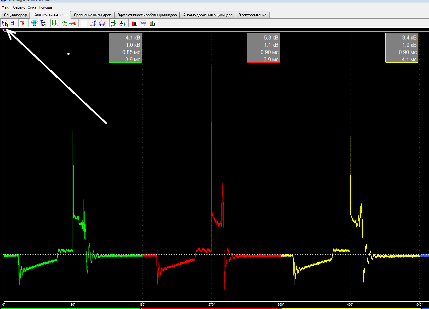This screenshot has width=429, height=309.
Task: Open the Эффективность работы цилиндров tab
Action: pos(147,15)
